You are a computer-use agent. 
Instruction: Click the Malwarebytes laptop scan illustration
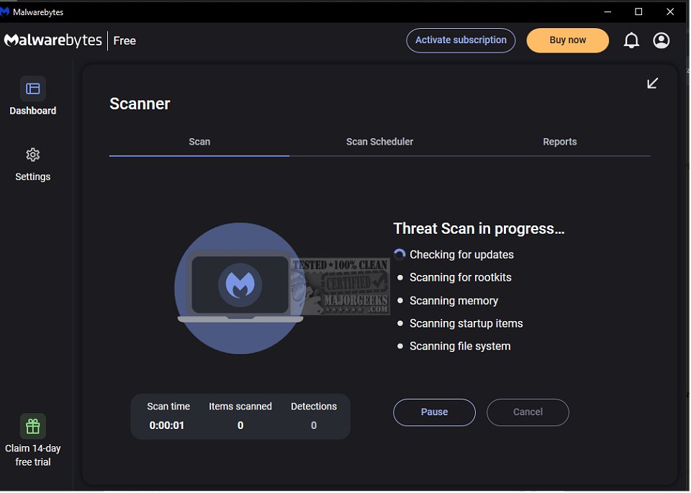(240, 288)
